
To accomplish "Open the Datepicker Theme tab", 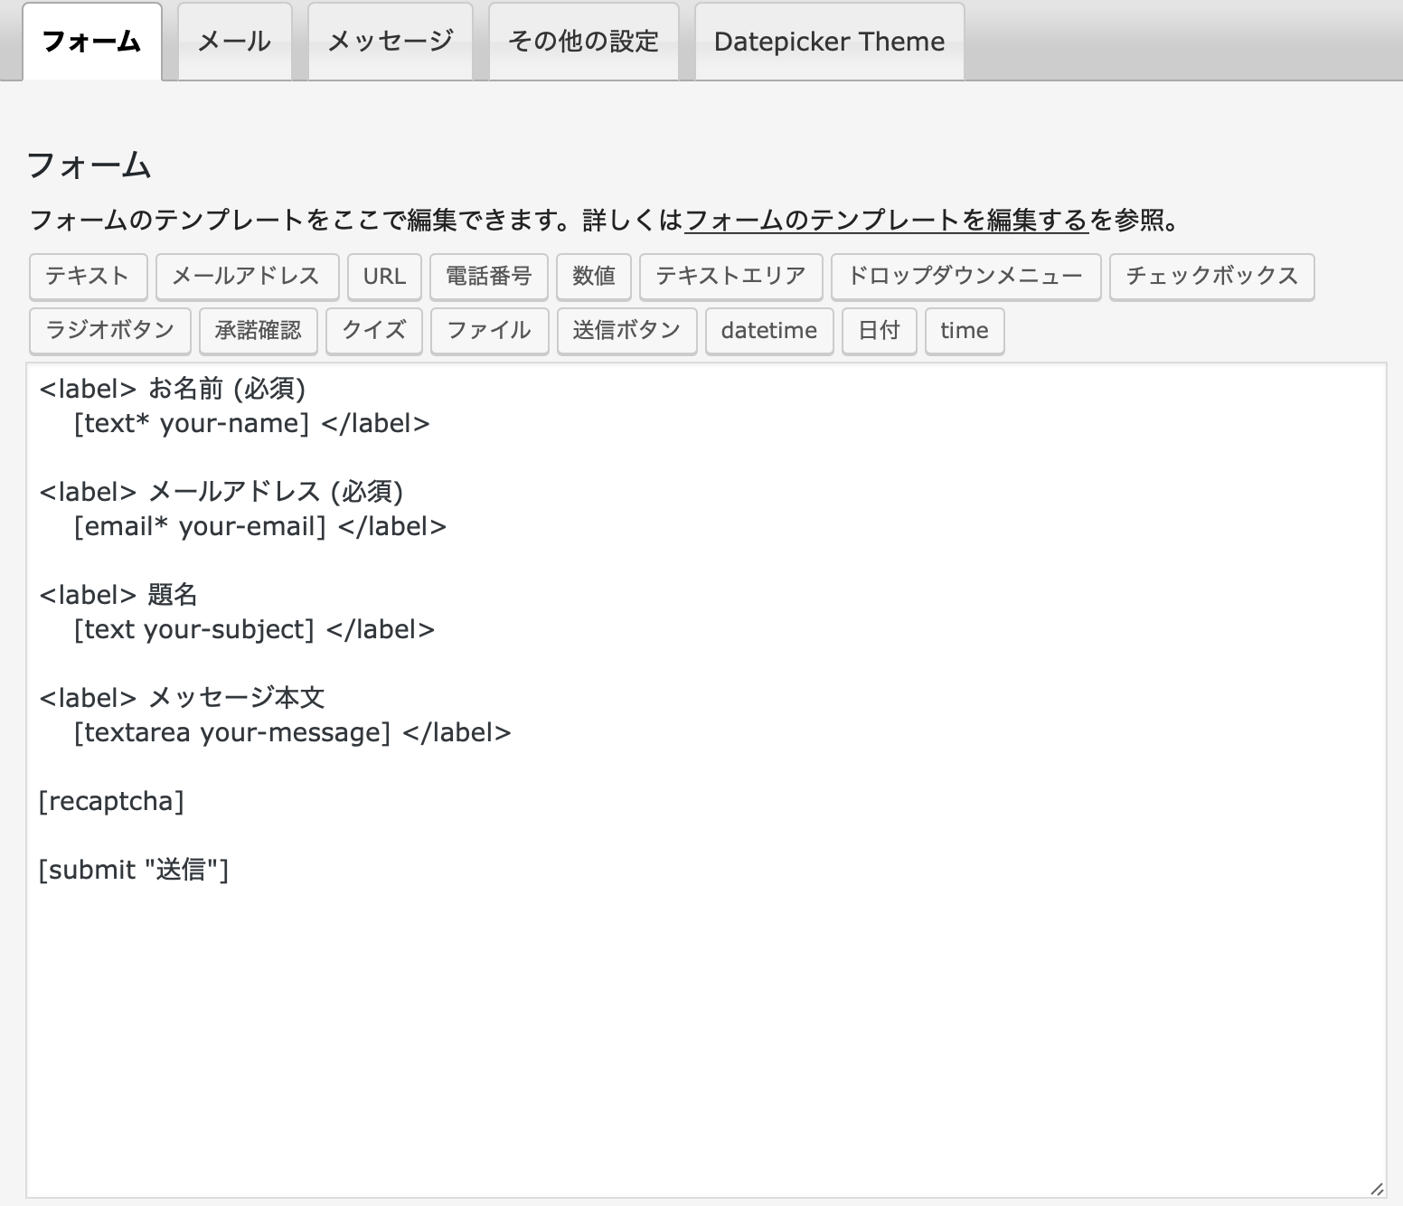I will click(829, 42).
